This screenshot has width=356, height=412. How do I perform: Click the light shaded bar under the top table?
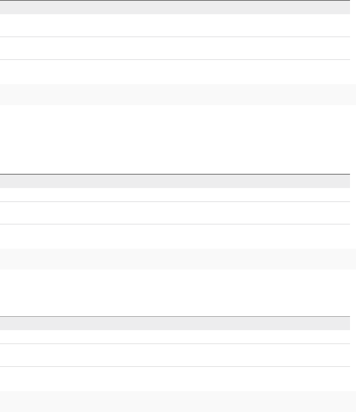pyautogui.click(x=178, y=95)
